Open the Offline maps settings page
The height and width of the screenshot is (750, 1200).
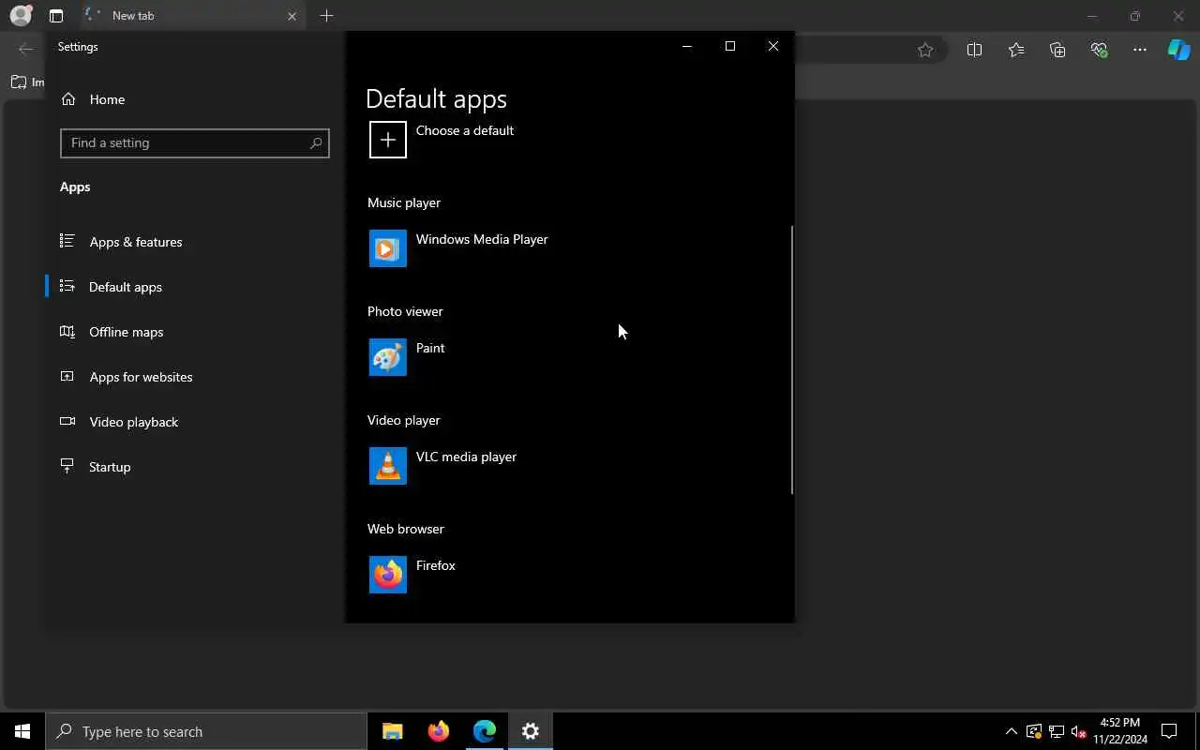click(x=195, y=332)
